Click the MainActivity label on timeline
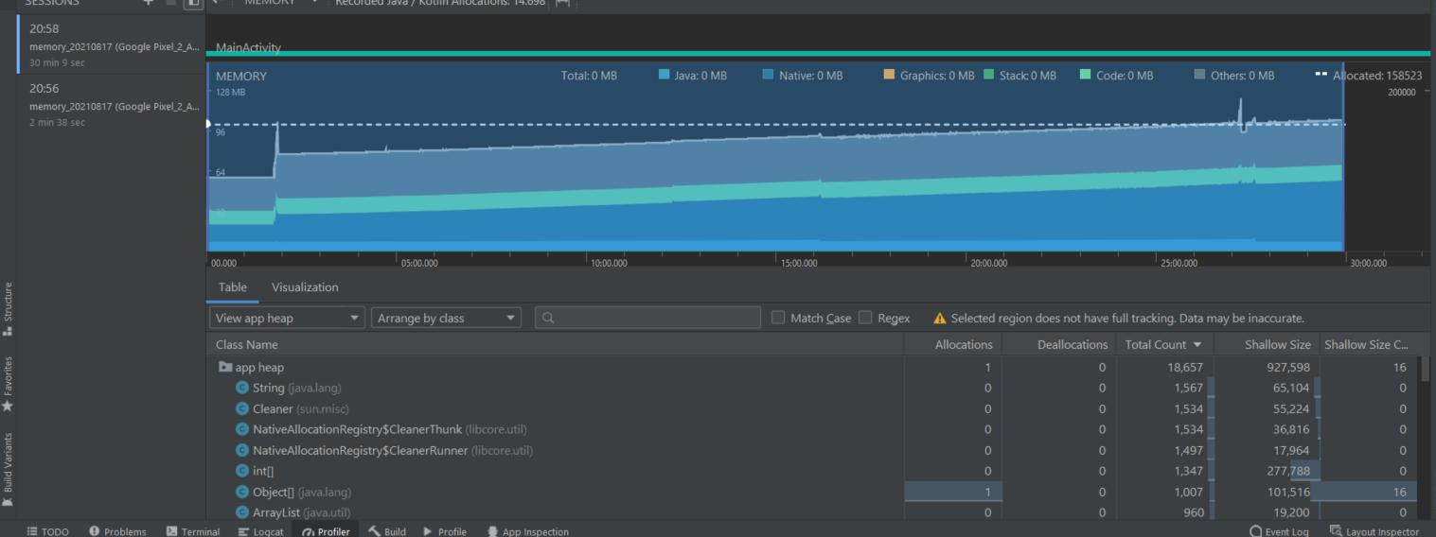 [x=248, y=46]
